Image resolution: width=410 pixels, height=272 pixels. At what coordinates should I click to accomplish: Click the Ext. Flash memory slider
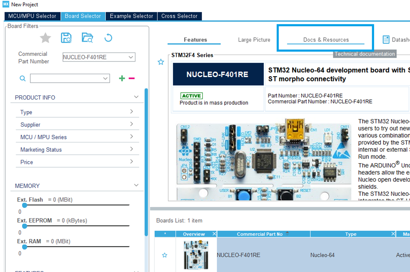25,206
